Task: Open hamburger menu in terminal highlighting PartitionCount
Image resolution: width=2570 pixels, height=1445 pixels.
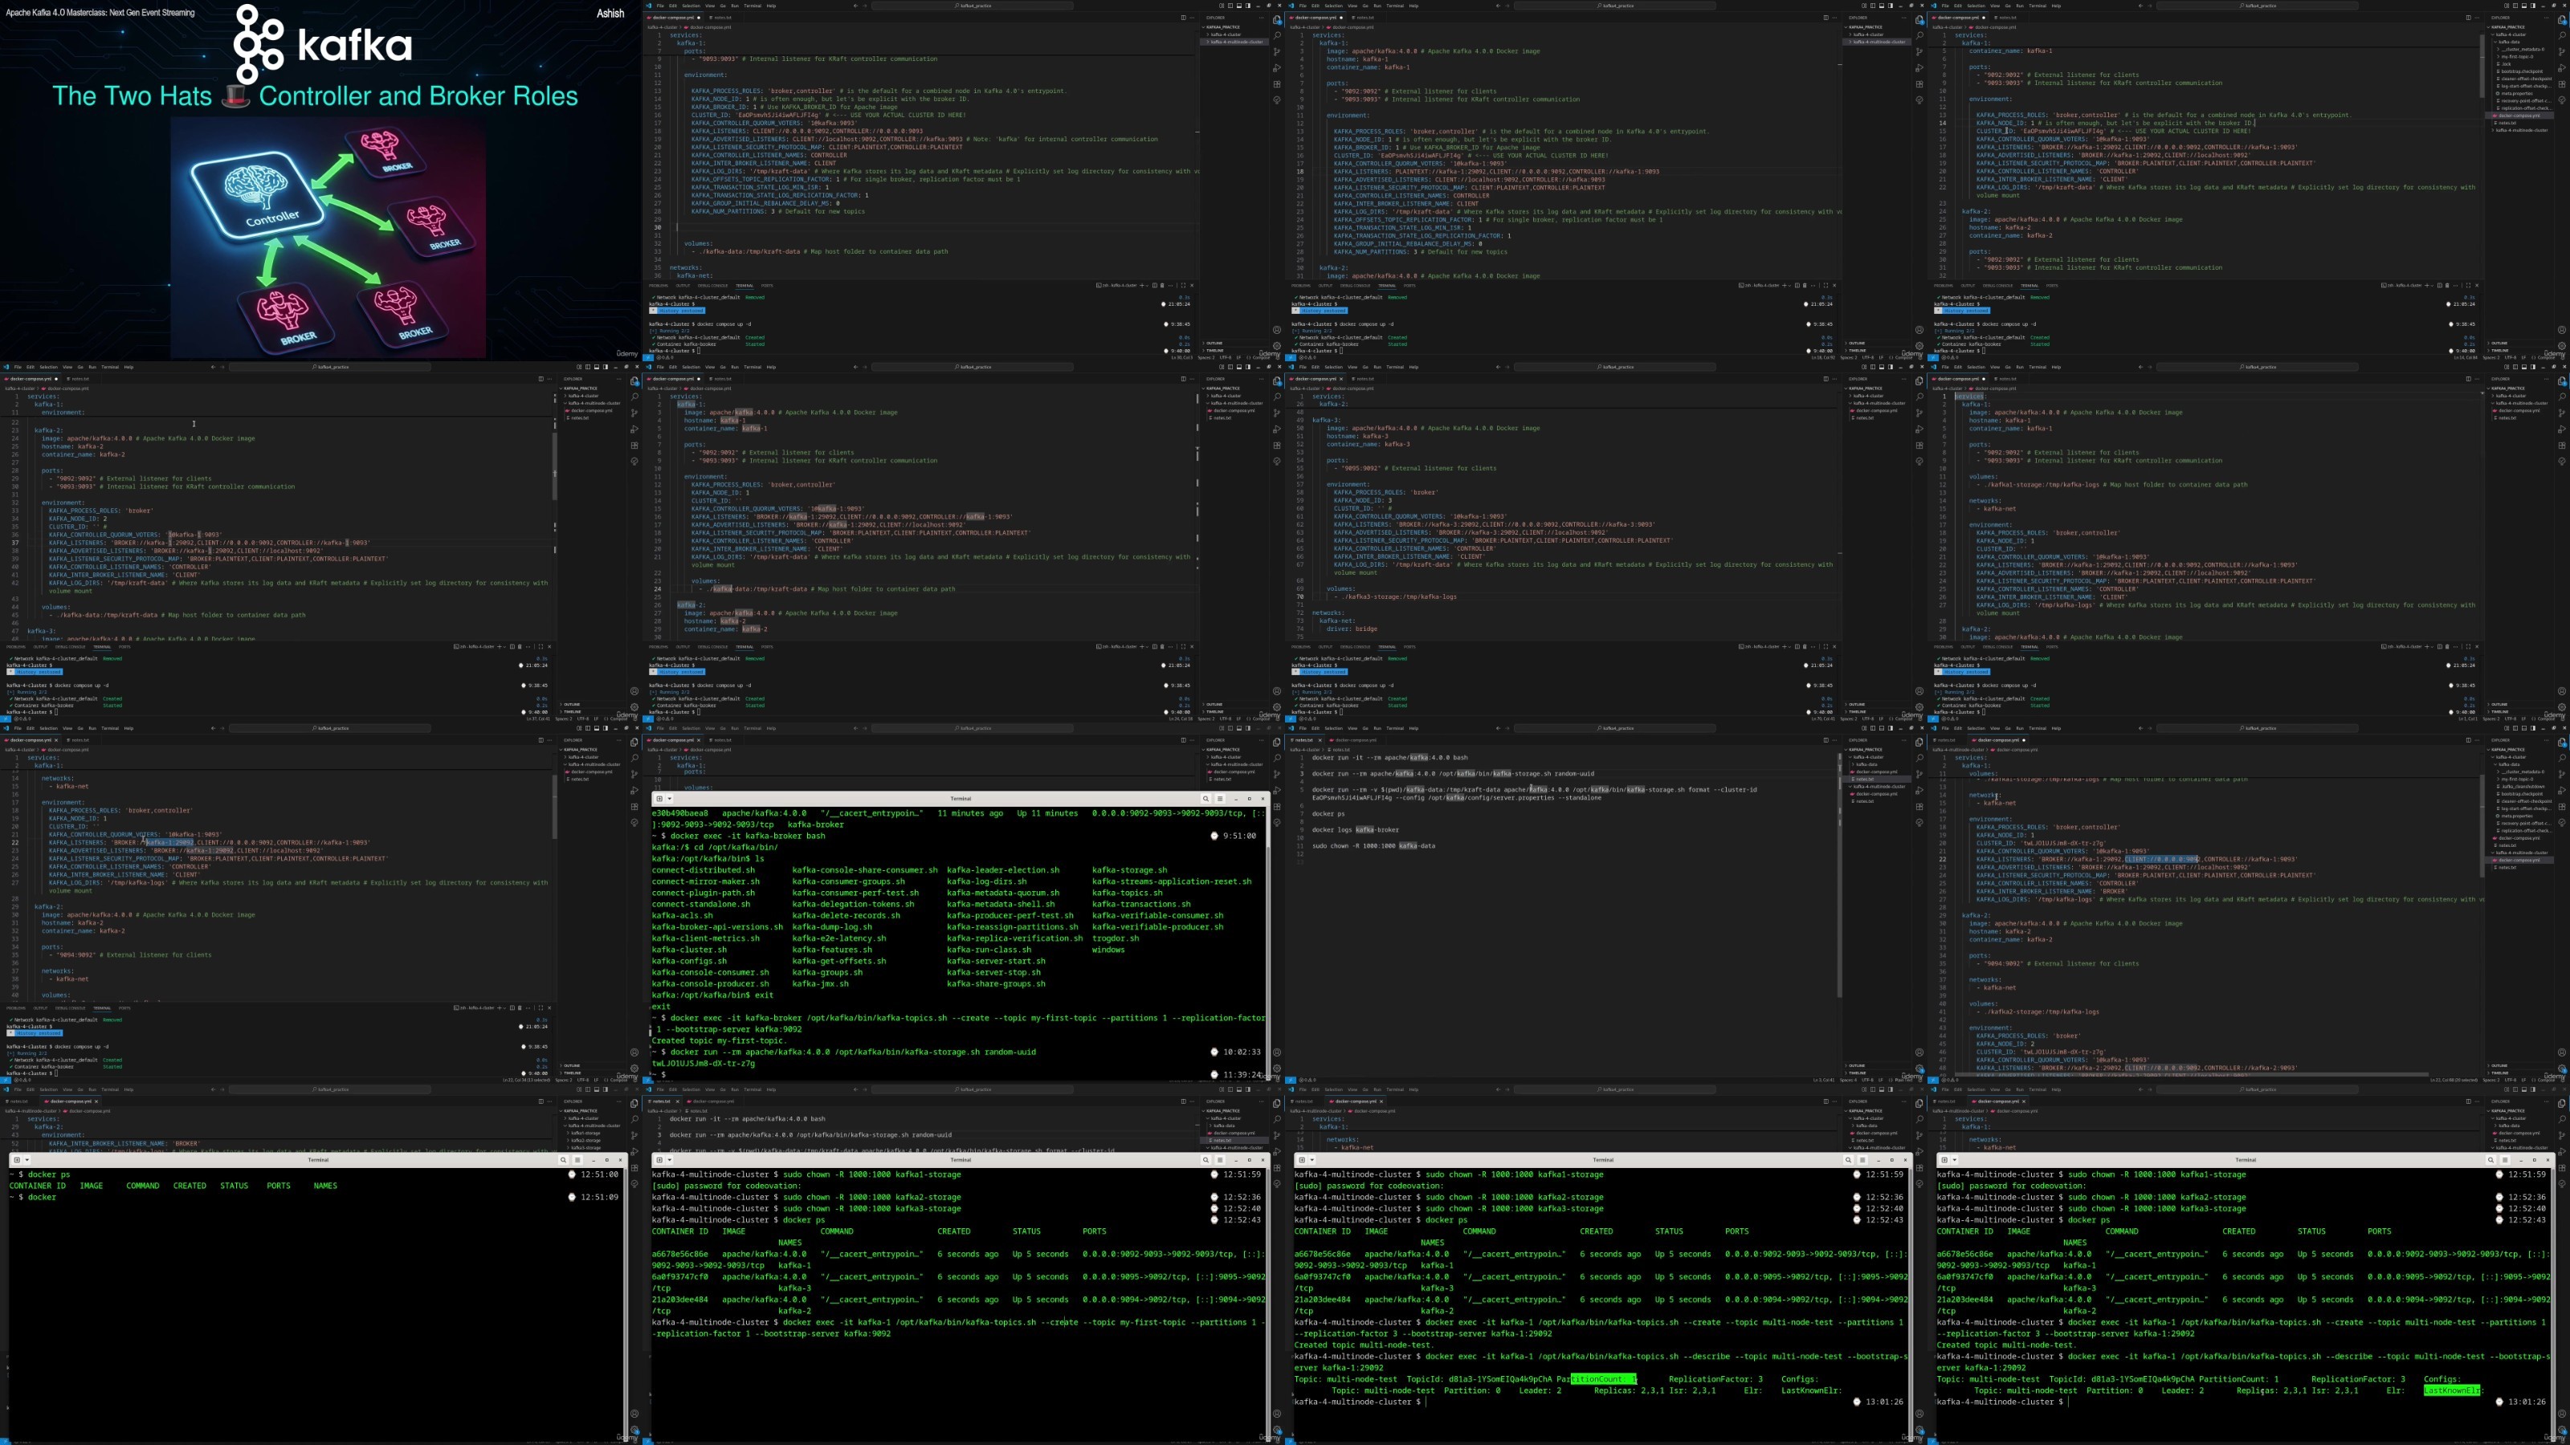Action: [1862, 1160]
